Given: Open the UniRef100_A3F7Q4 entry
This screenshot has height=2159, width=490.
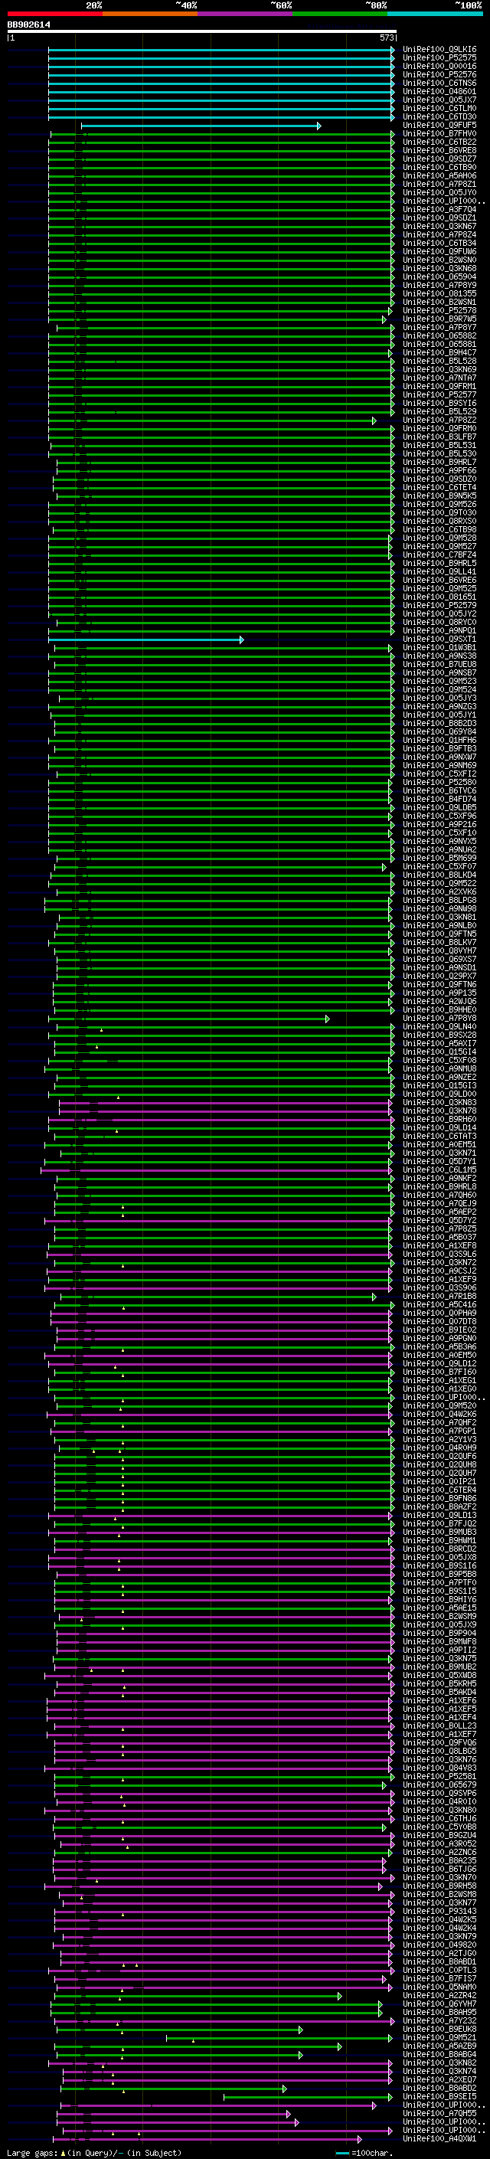Looking at the screenshot, I should pos(439,210).
